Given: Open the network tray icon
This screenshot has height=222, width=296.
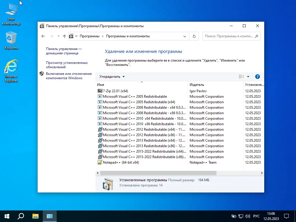Looking at the screenshot, I should pyautogui.click(x=241, y=216).
